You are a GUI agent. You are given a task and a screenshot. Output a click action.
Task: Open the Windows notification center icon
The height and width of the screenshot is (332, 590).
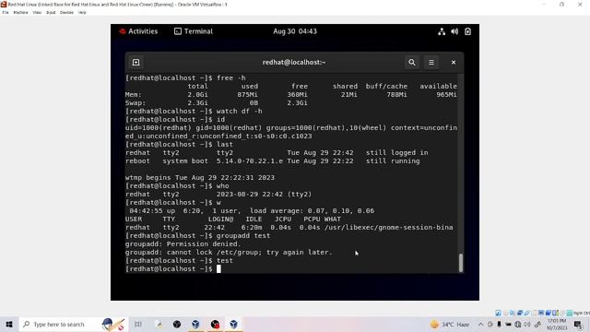[x=578, y=324]
